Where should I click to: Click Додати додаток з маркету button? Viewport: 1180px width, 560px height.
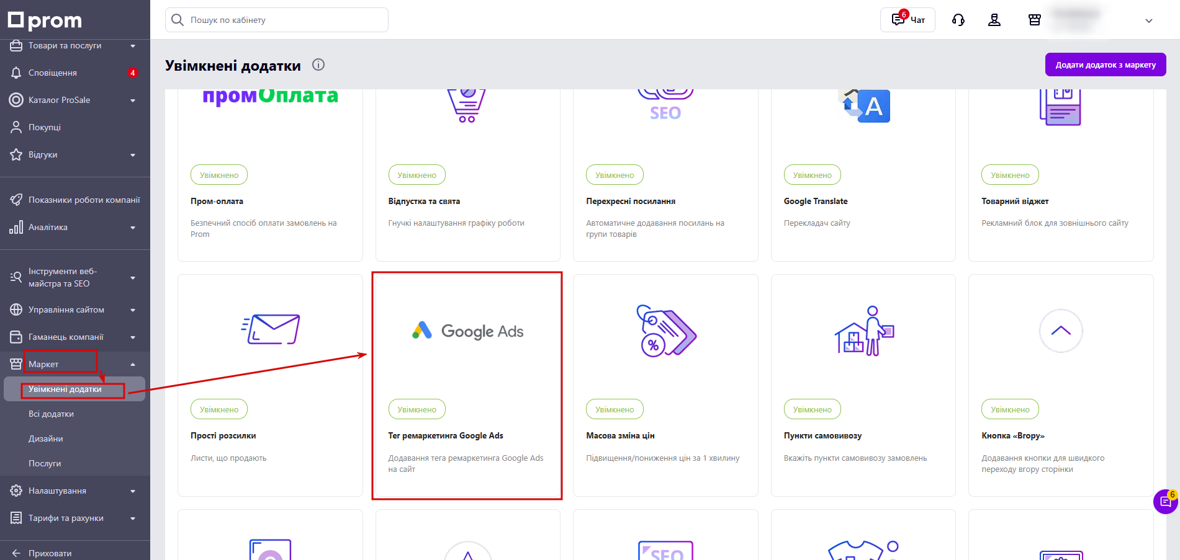(x=1105, y=64)
